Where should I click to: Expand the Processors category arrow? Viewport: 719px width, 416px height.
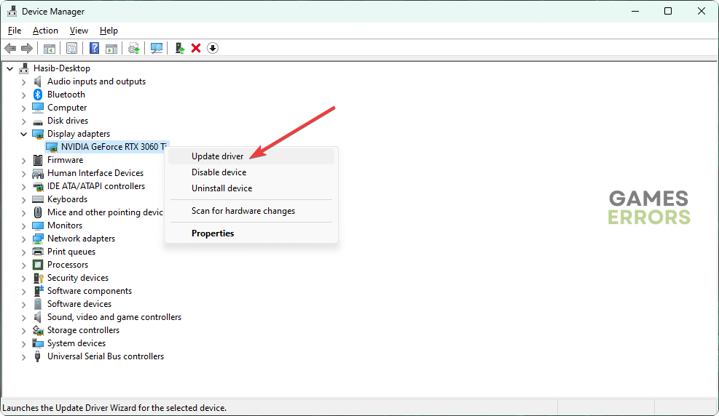click(x=24, y=265)
